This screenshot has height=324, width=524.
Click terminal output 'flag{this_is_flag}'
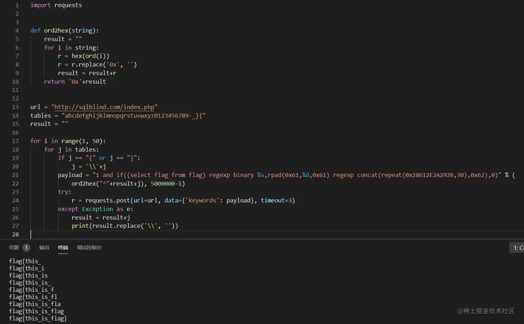tap(38, 318)
